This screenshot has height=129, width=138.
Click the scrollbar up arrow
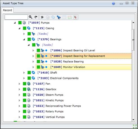pos(134,22)
